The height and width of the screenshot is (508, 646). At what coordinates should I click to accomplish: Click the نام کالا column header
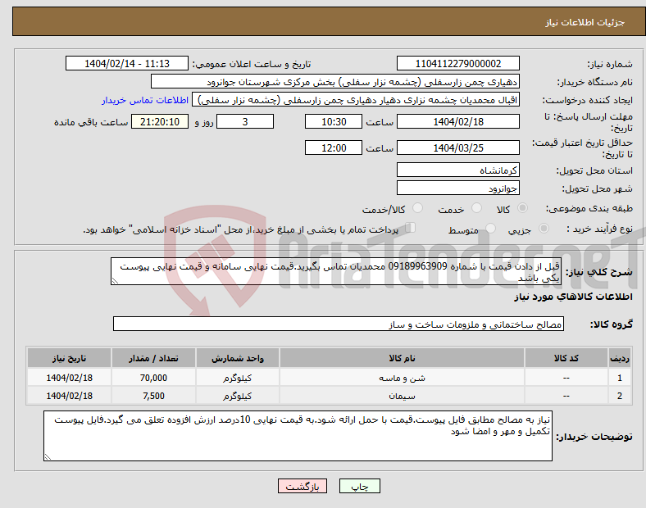tap(402, 358)
